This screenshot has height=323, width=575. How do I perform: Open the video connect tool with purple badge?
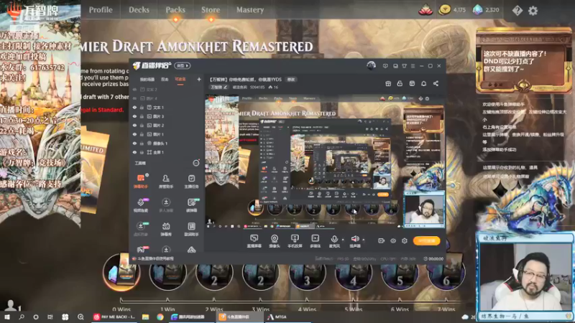[141, 205]
